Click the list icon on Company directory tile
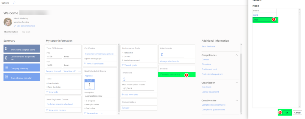This screenshot has width=305, height=119. click(7, 68)
